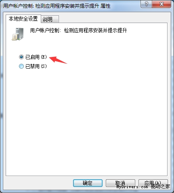Select the 已启用 radio button circle
This screenshot has height=193, width=174.
[21, 57]
